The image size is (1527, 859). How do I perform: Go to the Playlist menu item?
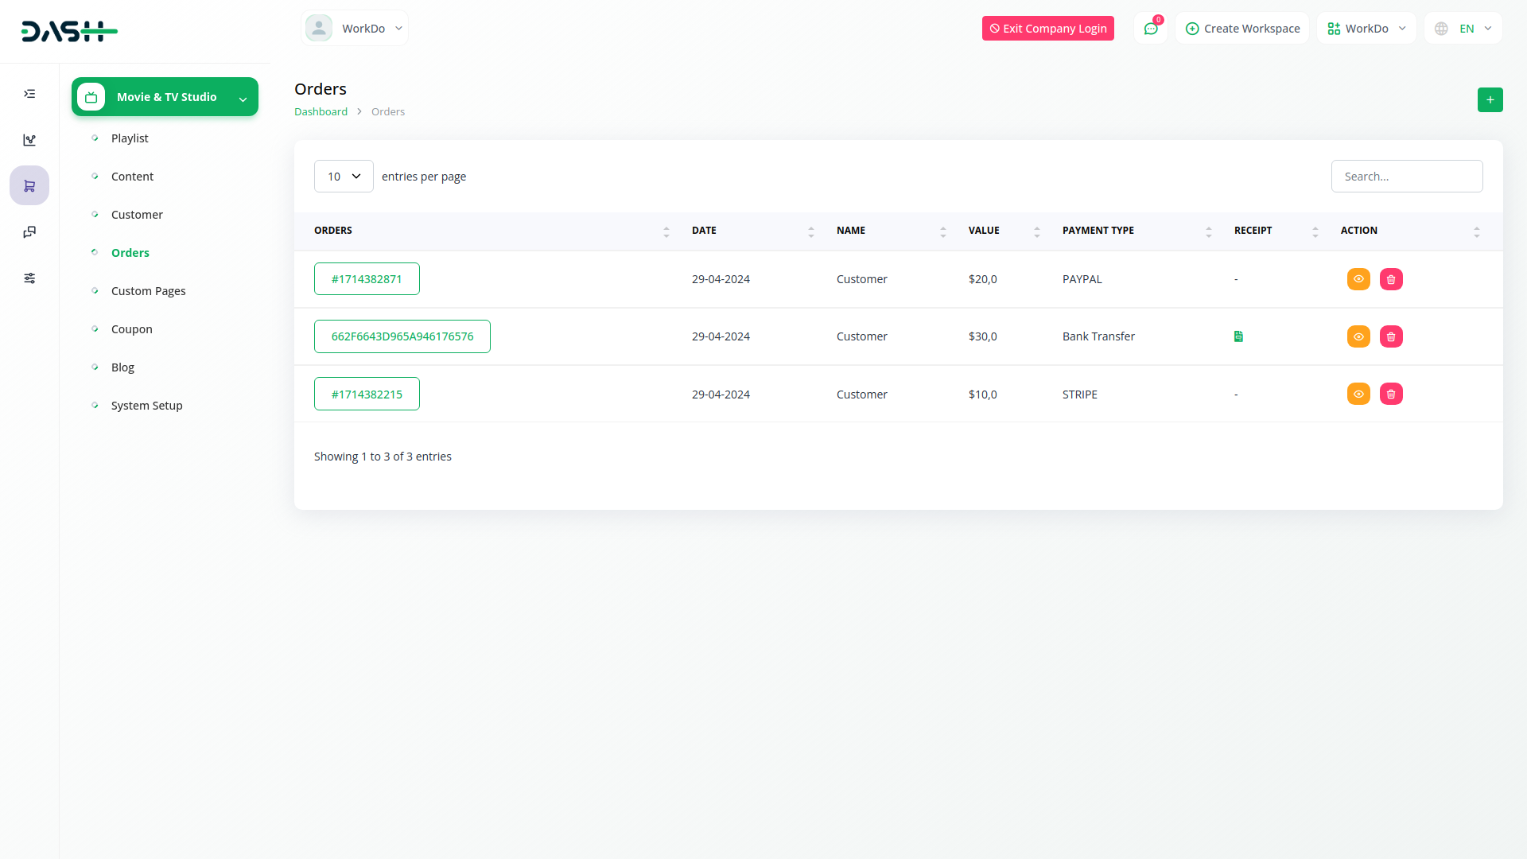[130, 138]
